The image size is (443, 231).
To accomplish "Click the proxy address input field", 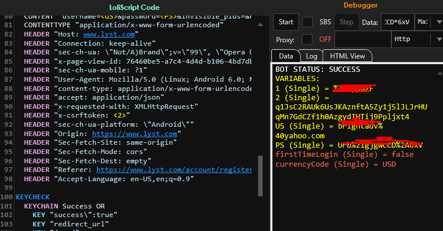I will [x=363, y=39].
